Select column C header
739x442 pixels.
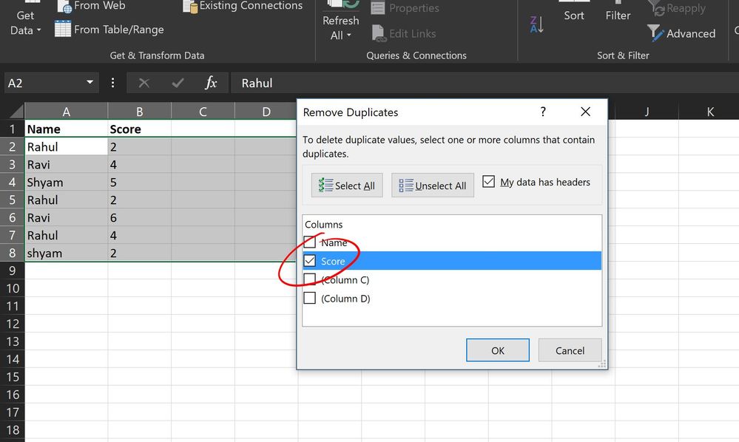pos(203,112)
